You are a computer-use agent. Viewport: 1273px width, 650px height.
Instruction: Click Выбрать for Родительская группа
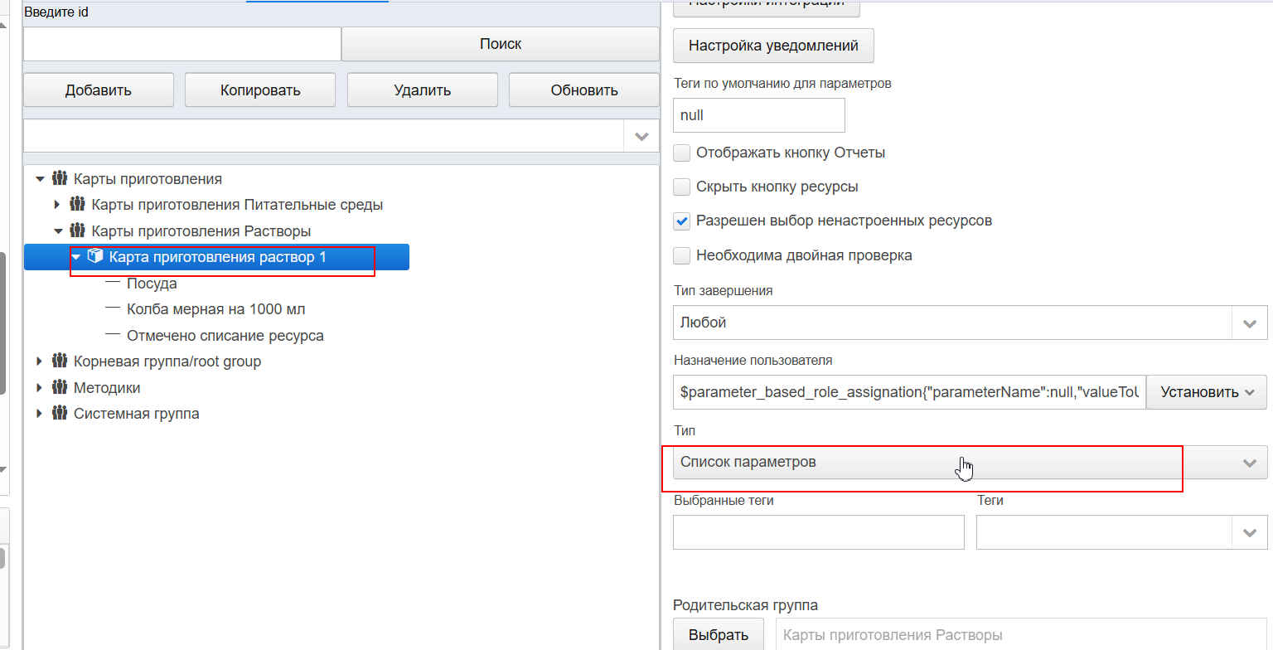[x=719, y=635]
